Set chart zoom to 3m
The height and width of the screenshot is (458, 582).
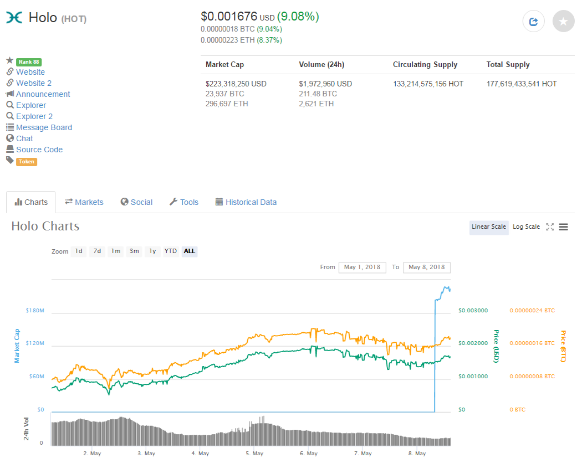(134, 251)
